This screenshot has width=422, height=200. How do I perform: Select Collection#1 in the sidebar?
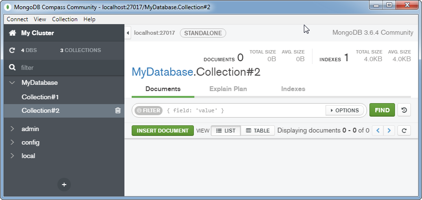point(41,97)
